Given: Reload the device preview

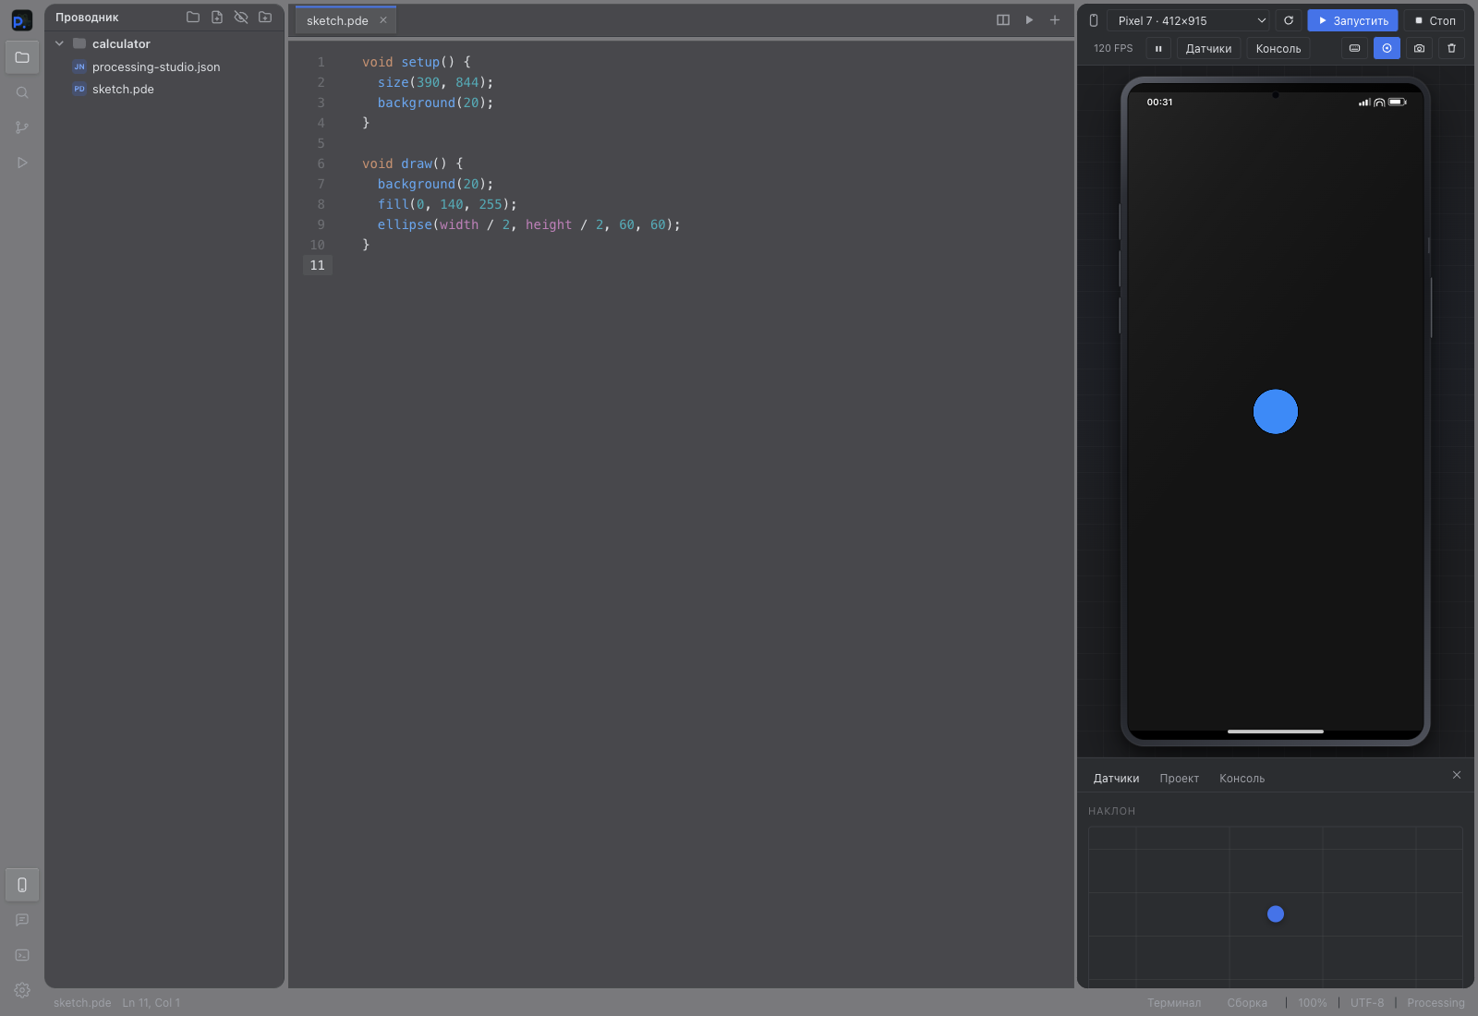Looking at the screenshot, I should point(1289,20).
